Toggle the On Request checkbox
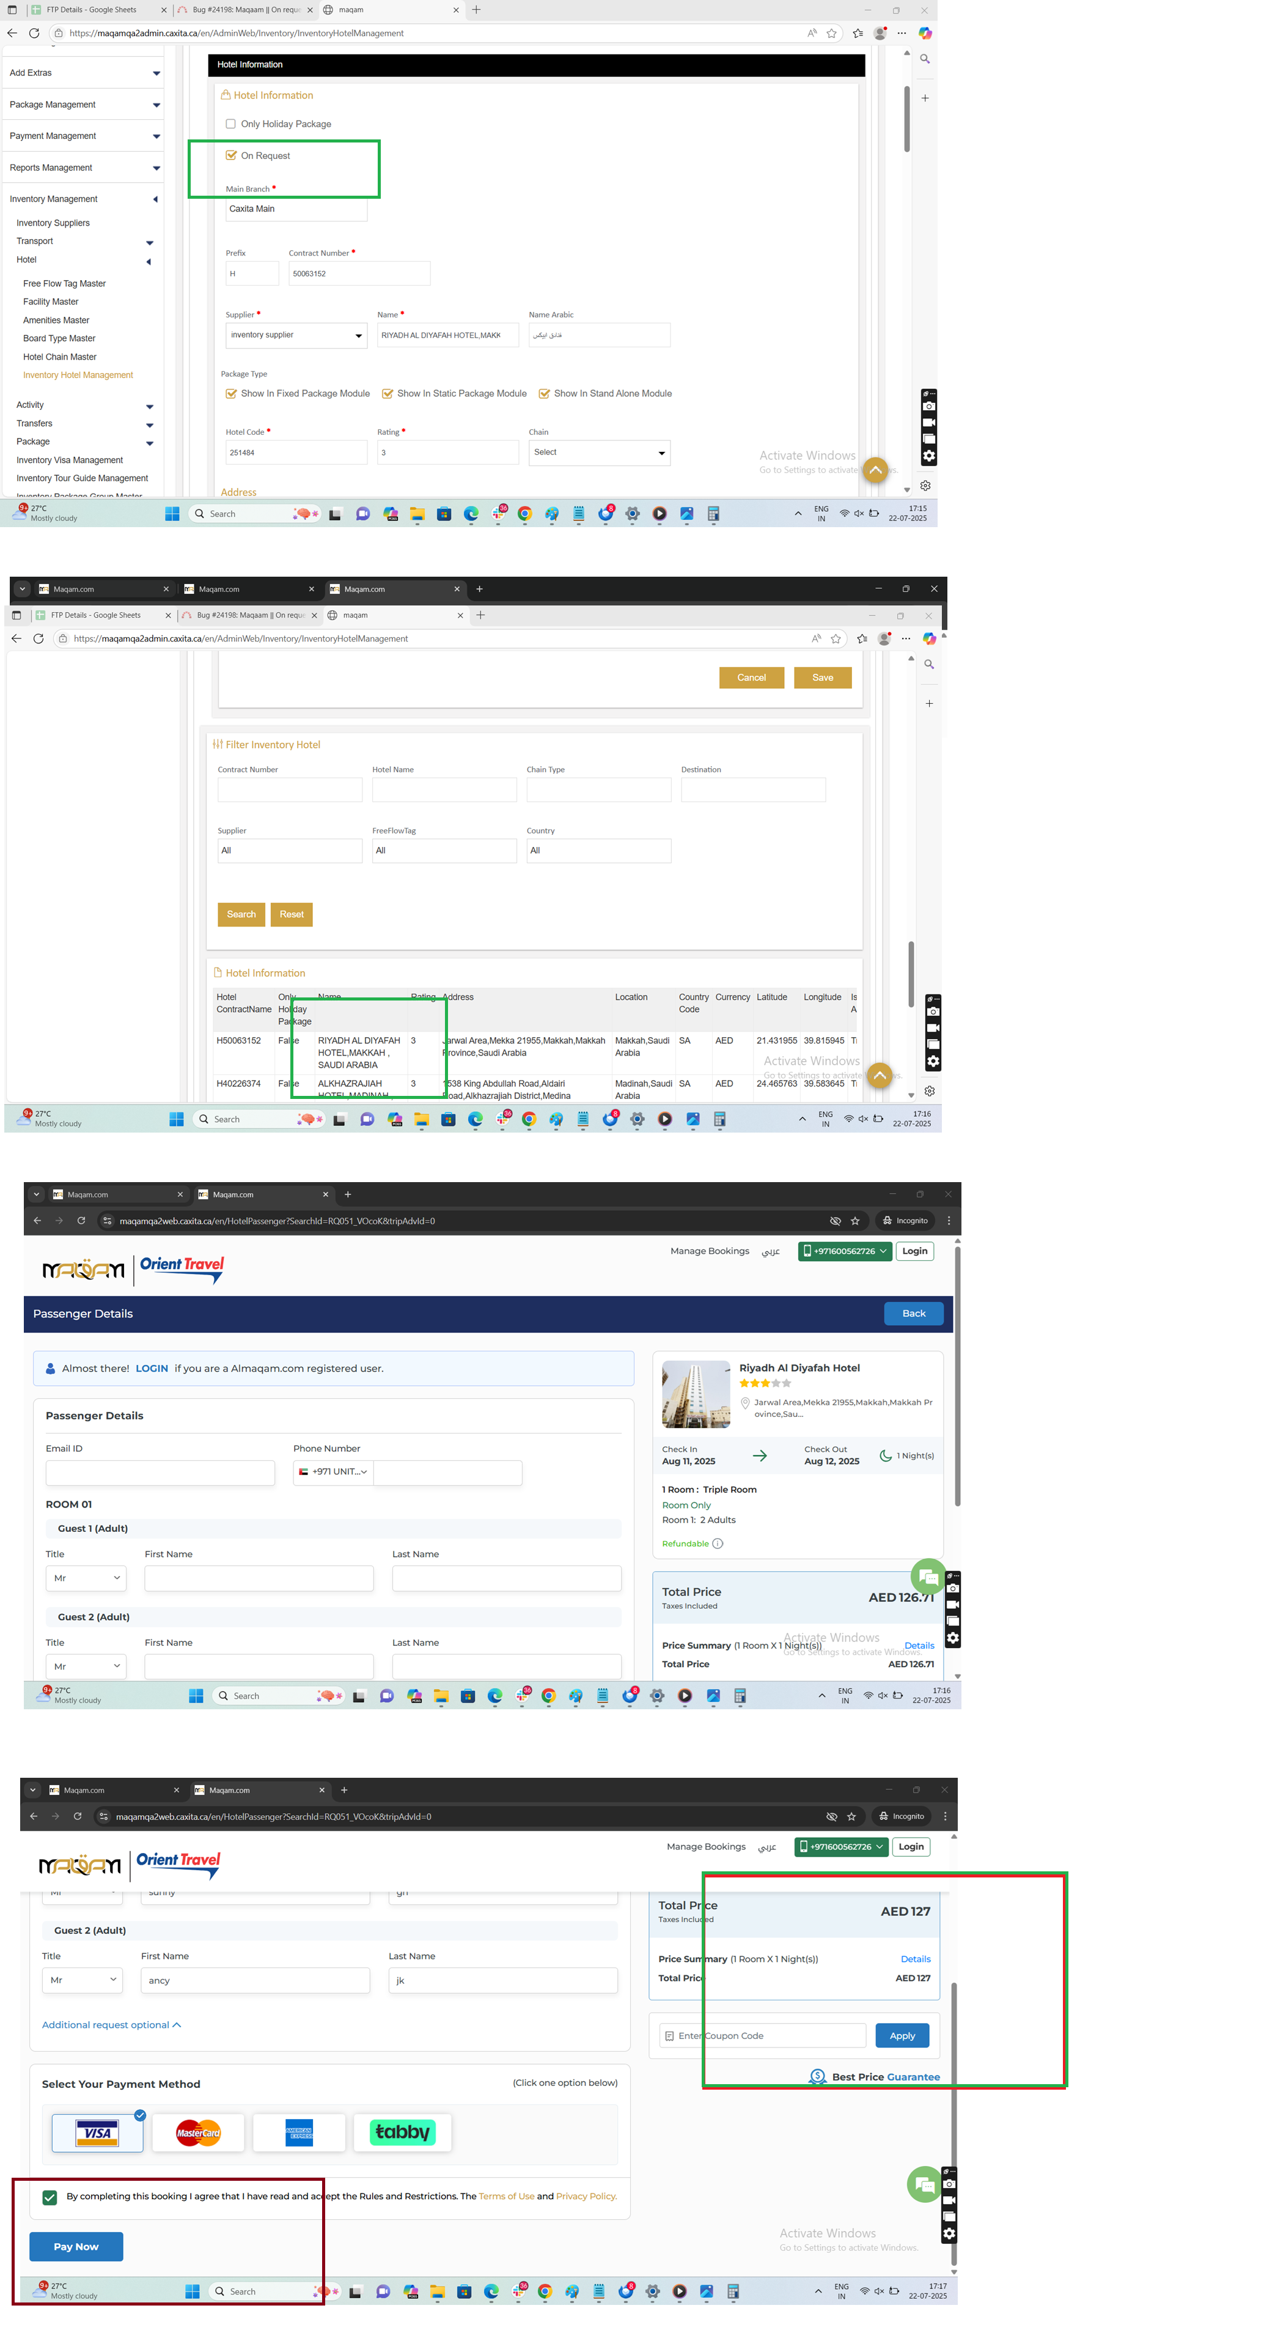This screenshot has width=1286, height=2330. 232,155
